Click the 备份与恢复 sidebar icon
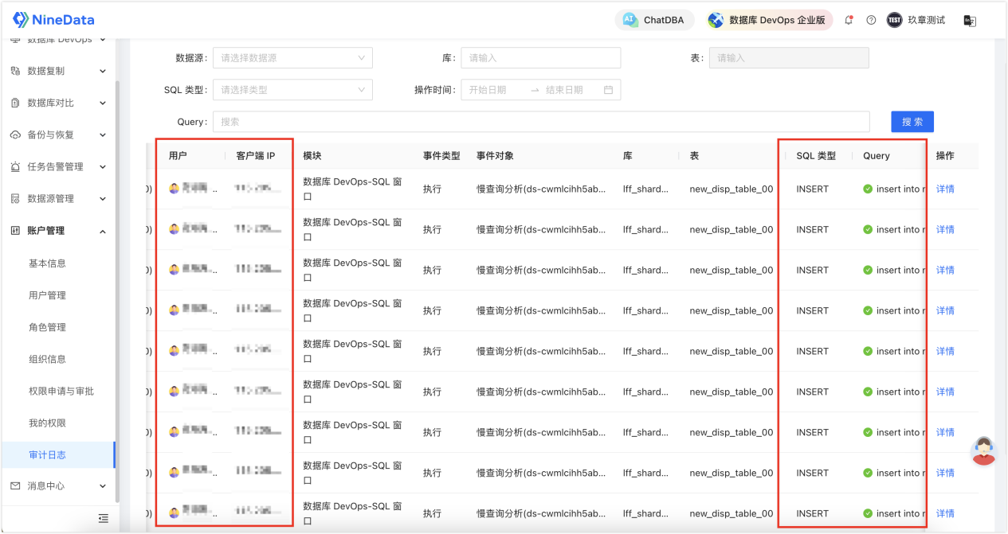Image resolution: width=1008 pixels, height=534 pixels. [x=15, y=134]
